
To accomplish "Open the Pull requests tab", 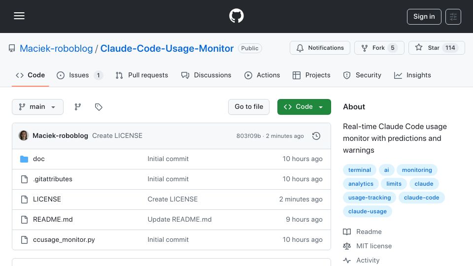I will [x=142, y=75].
